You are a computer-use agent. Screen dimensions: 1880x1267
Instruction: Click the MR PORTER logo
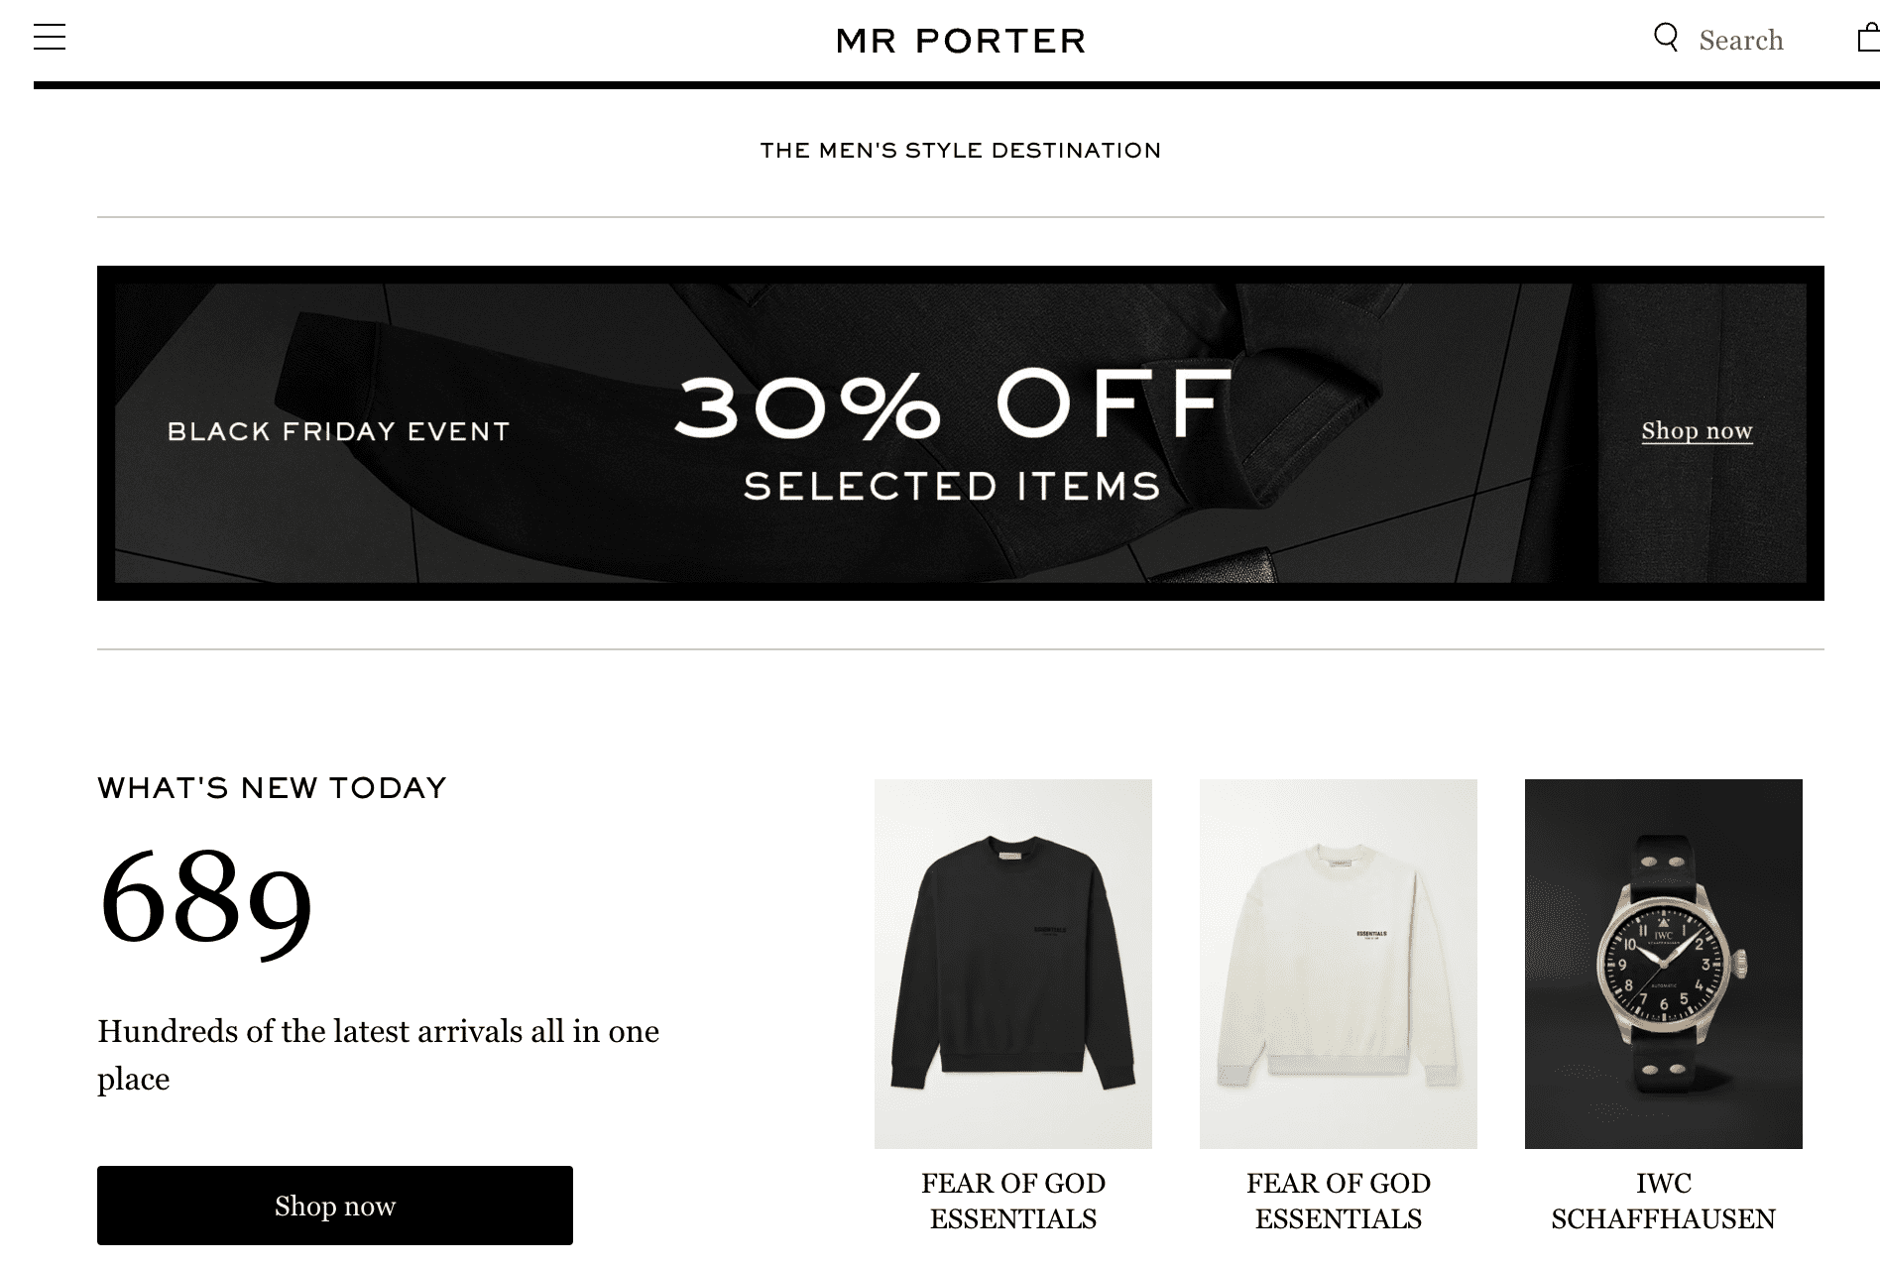961,41
